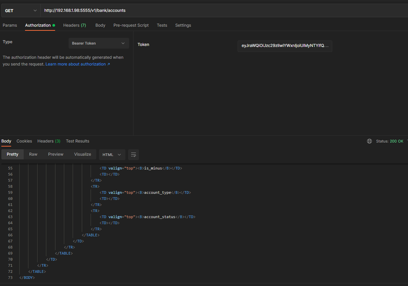408x286 pixels.
Task: Open the GET method dropdown
Action: (21, 10)
